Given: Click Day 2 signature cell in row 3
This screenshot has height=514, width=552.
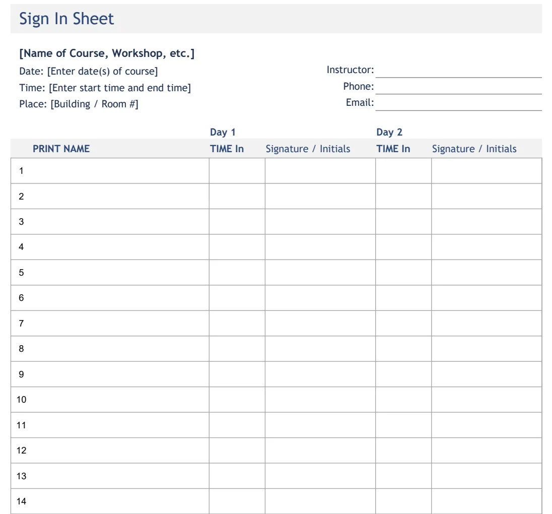Looking at the screenshot, I should pyautogui.click(x=487, y=222).
